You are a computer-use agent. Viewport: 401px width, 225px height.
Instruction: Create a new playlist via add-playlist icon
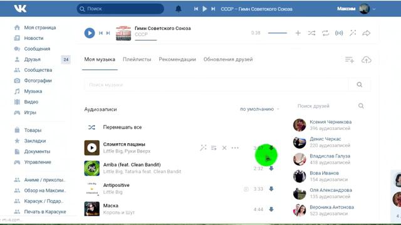(350, 60)
